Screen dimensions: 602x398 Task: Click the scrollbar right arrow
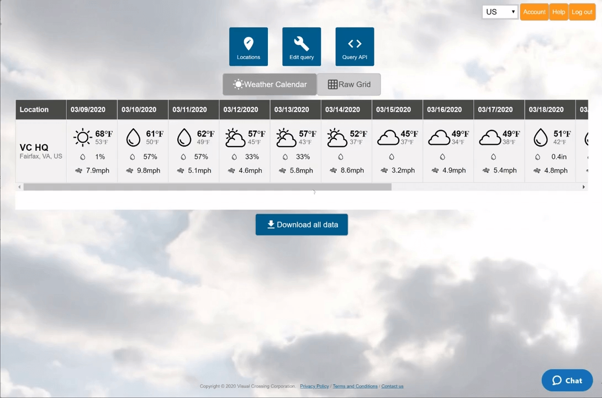(583, 187)
